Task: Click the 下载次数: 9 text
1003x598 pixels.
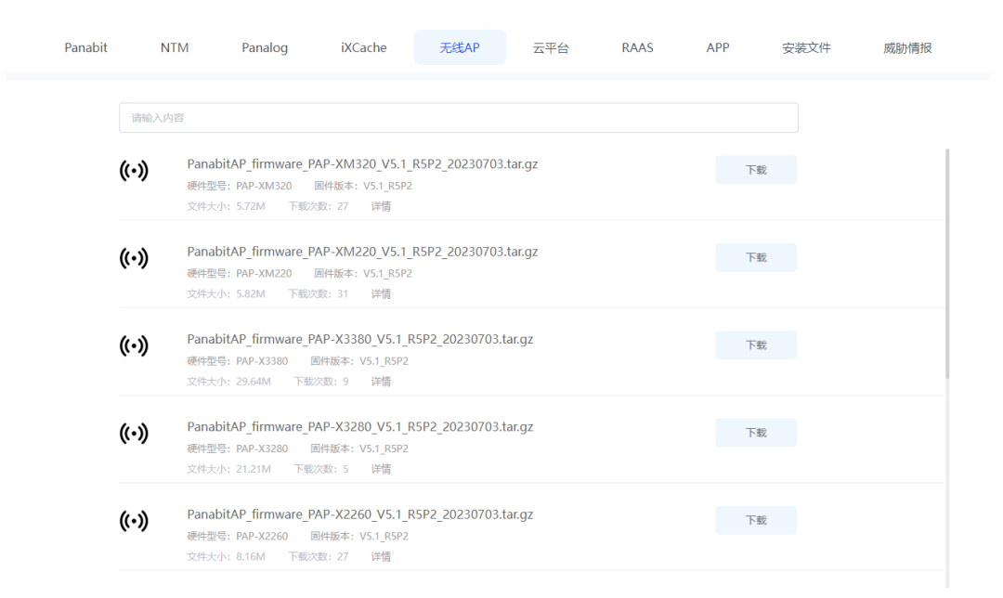Action: tap(321, 382)
